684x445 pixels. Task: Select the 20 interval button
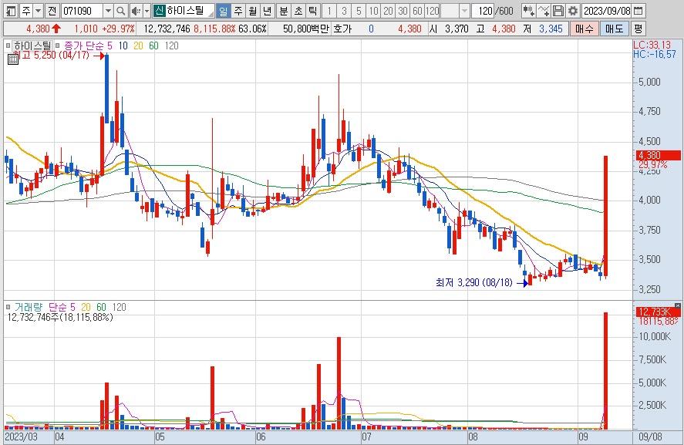[388, 11]
